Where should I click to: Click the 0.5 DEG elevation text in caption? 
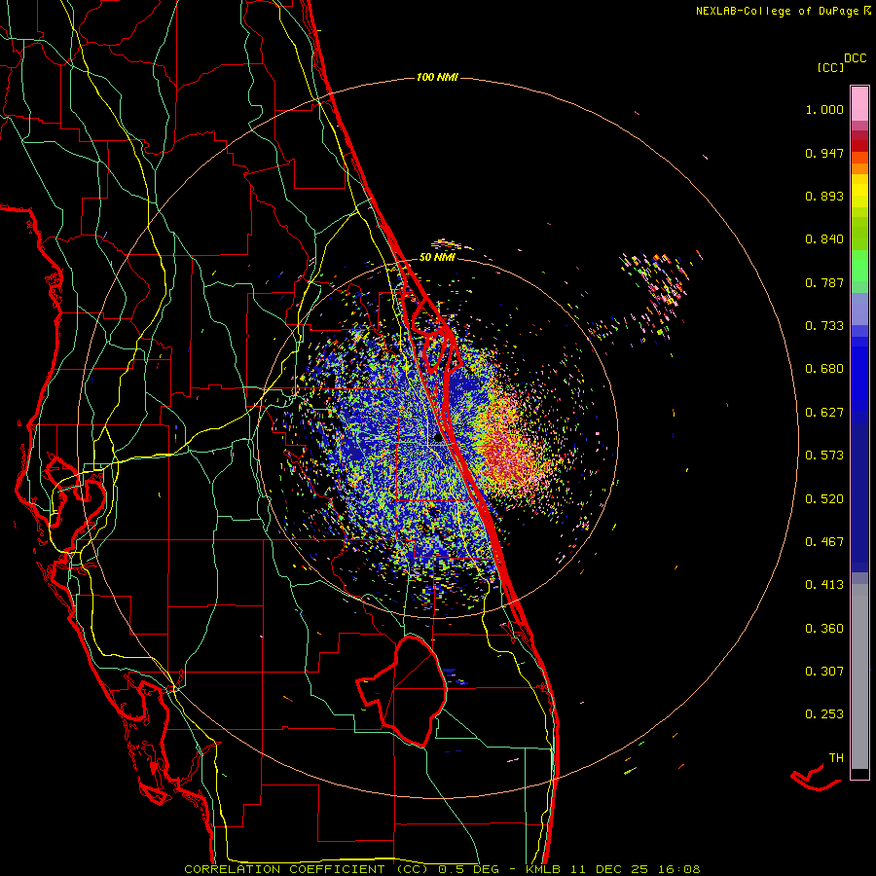coord(470,869)
